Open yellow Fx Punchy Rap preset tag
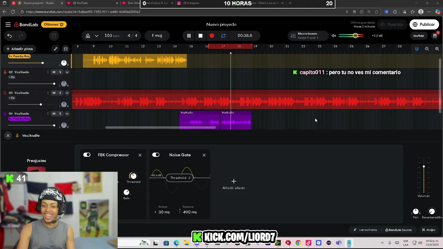Screen dimensions: 443x249 pyautogui.click(x=19, y=56)
